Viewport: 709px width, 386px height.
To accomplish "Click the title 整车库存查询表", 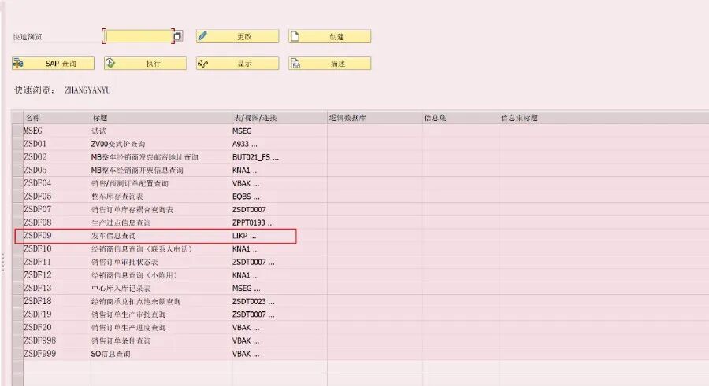I will pos(117,197).
